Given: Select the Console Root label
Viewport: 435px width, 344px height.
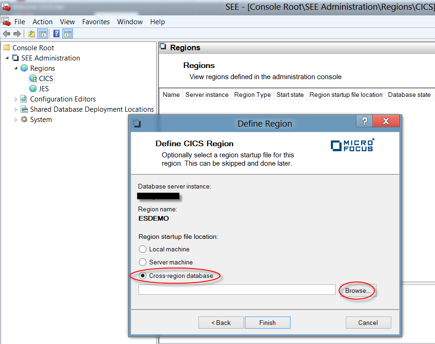Looking at the screenshot, I should pyautogui.click(x=33, y=48).
